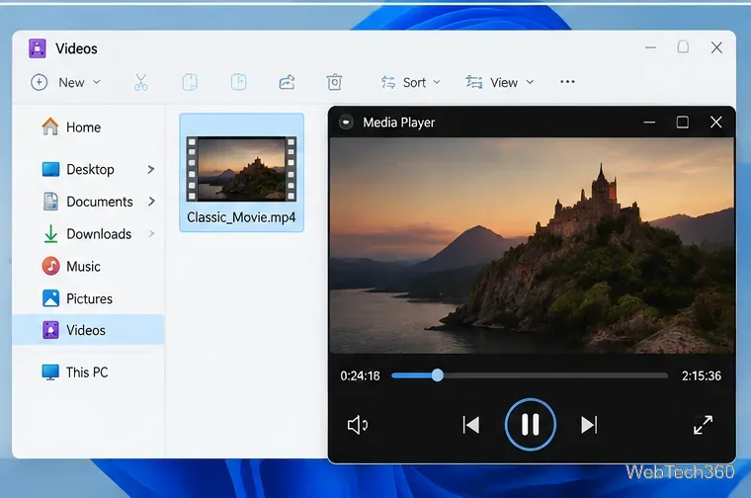Select Music in the sidebar
This screenshot has height=498, width=751.
pos(89,266)
